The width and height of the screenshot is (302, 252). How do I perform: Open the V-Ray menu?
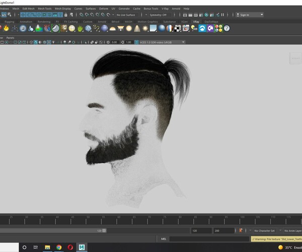[165, 9]
